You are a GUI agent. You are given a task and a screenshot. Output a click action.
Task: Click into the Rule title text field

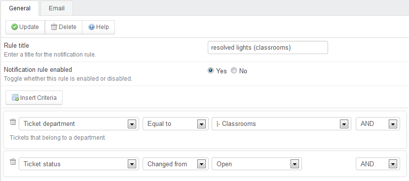pos(267,48)
